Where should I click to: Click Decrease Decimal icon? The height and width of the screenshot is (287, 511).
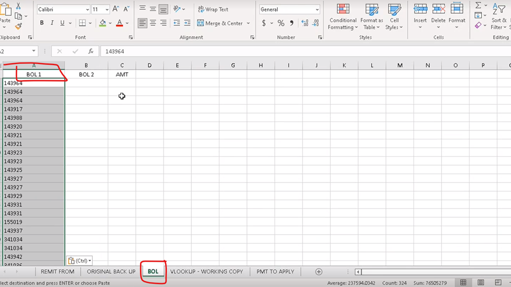tap(316, 23)
